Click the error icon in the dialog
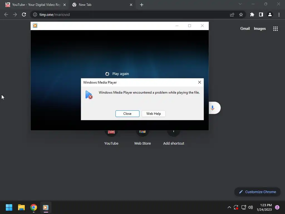Viewport: 285px width, 214px height. 89,95
